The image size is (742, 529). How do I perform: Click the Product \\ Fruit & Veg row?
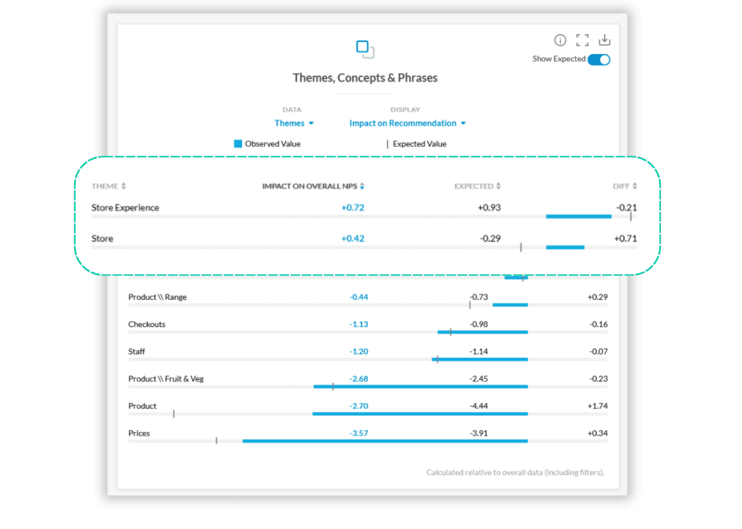point(166,379)
